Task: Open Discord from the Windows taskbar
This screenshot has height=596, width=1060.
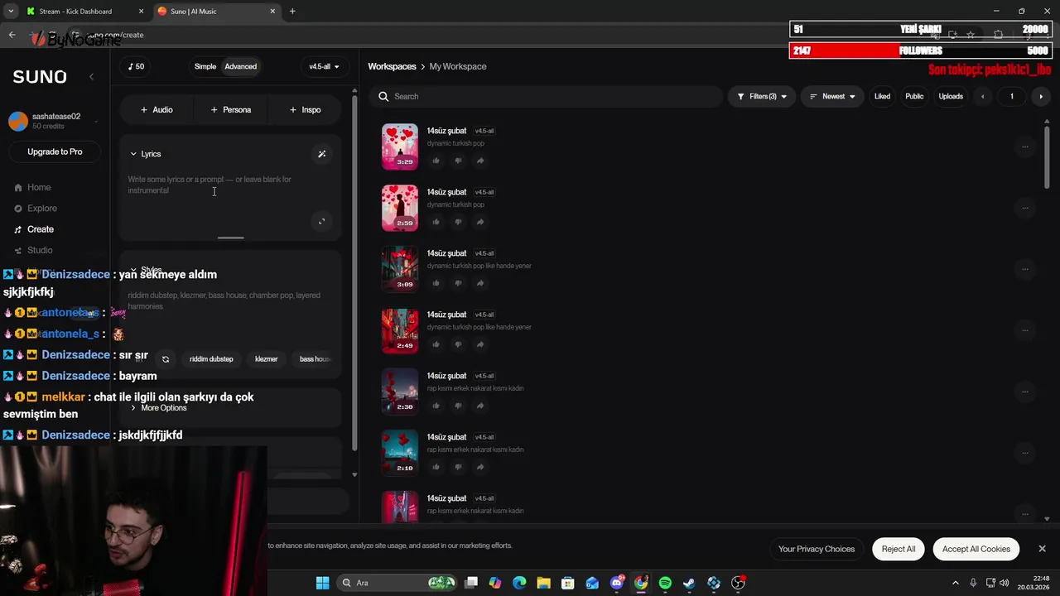Action: 617,583
